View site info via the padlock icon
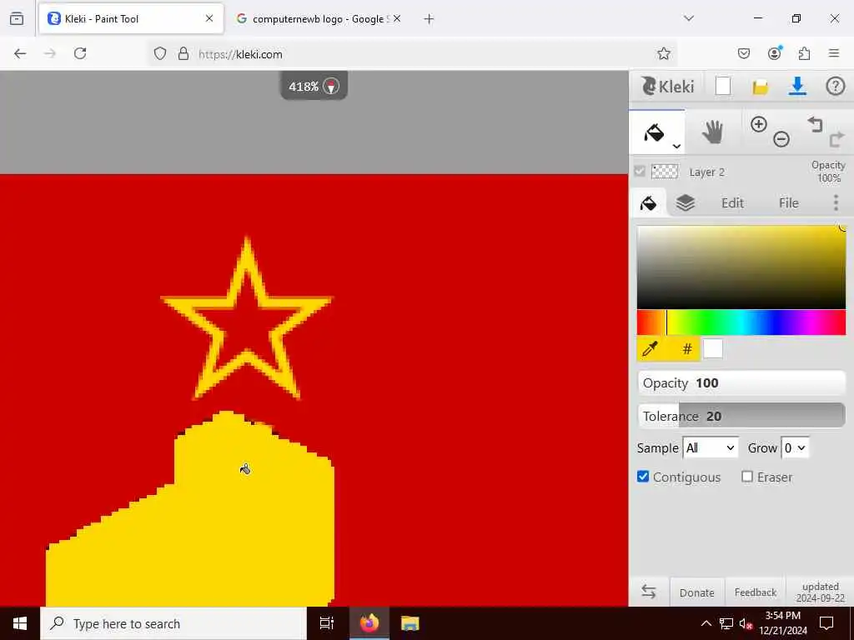Screen dimensions: 854x640 pyautogui.click(x=183, y=53)
